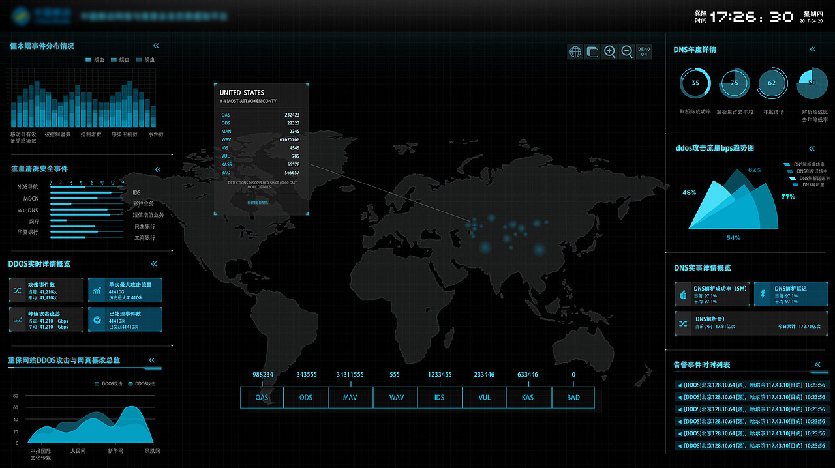Viewport: 835px width, 468px height.
Task: Click the 新华网 axis label
Action: (x=115, y=451)
